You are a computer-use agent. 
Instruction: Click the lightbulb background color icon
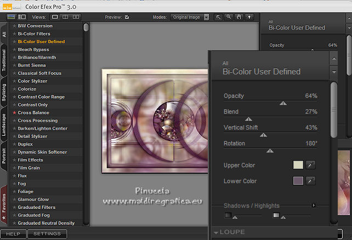[249, 17]
